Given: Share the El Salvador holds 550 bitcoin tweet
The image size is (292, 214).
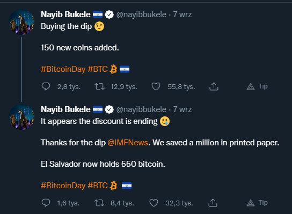Looking at the screenshot, I should tap(213, 203).
